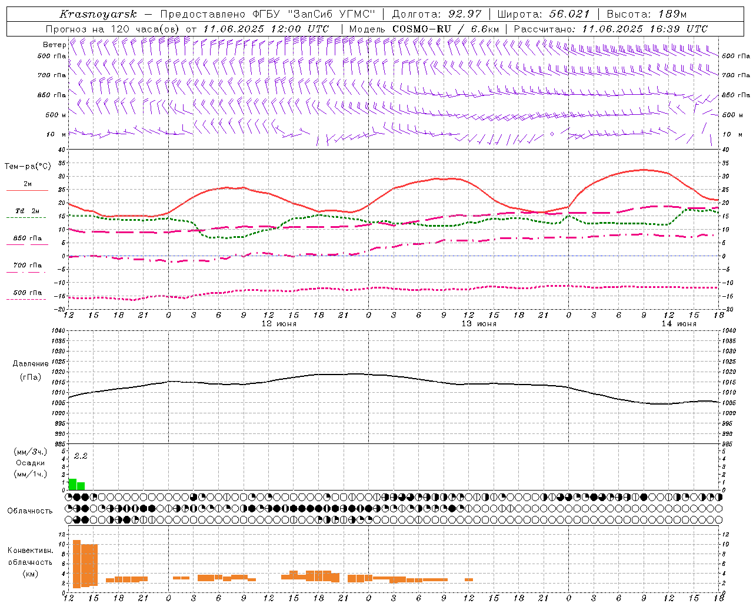Image resolution: width=753 pixels, height=603 pixels.
Task: Click the '10 м' wind level label on left
Action: click(x=56, y=134)
